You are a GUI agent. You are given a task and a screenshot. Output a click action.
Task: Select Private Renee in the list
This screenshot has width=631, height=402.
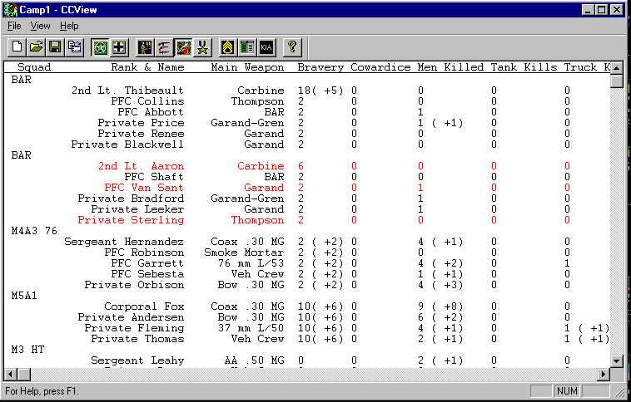click(x=306, y=134)
